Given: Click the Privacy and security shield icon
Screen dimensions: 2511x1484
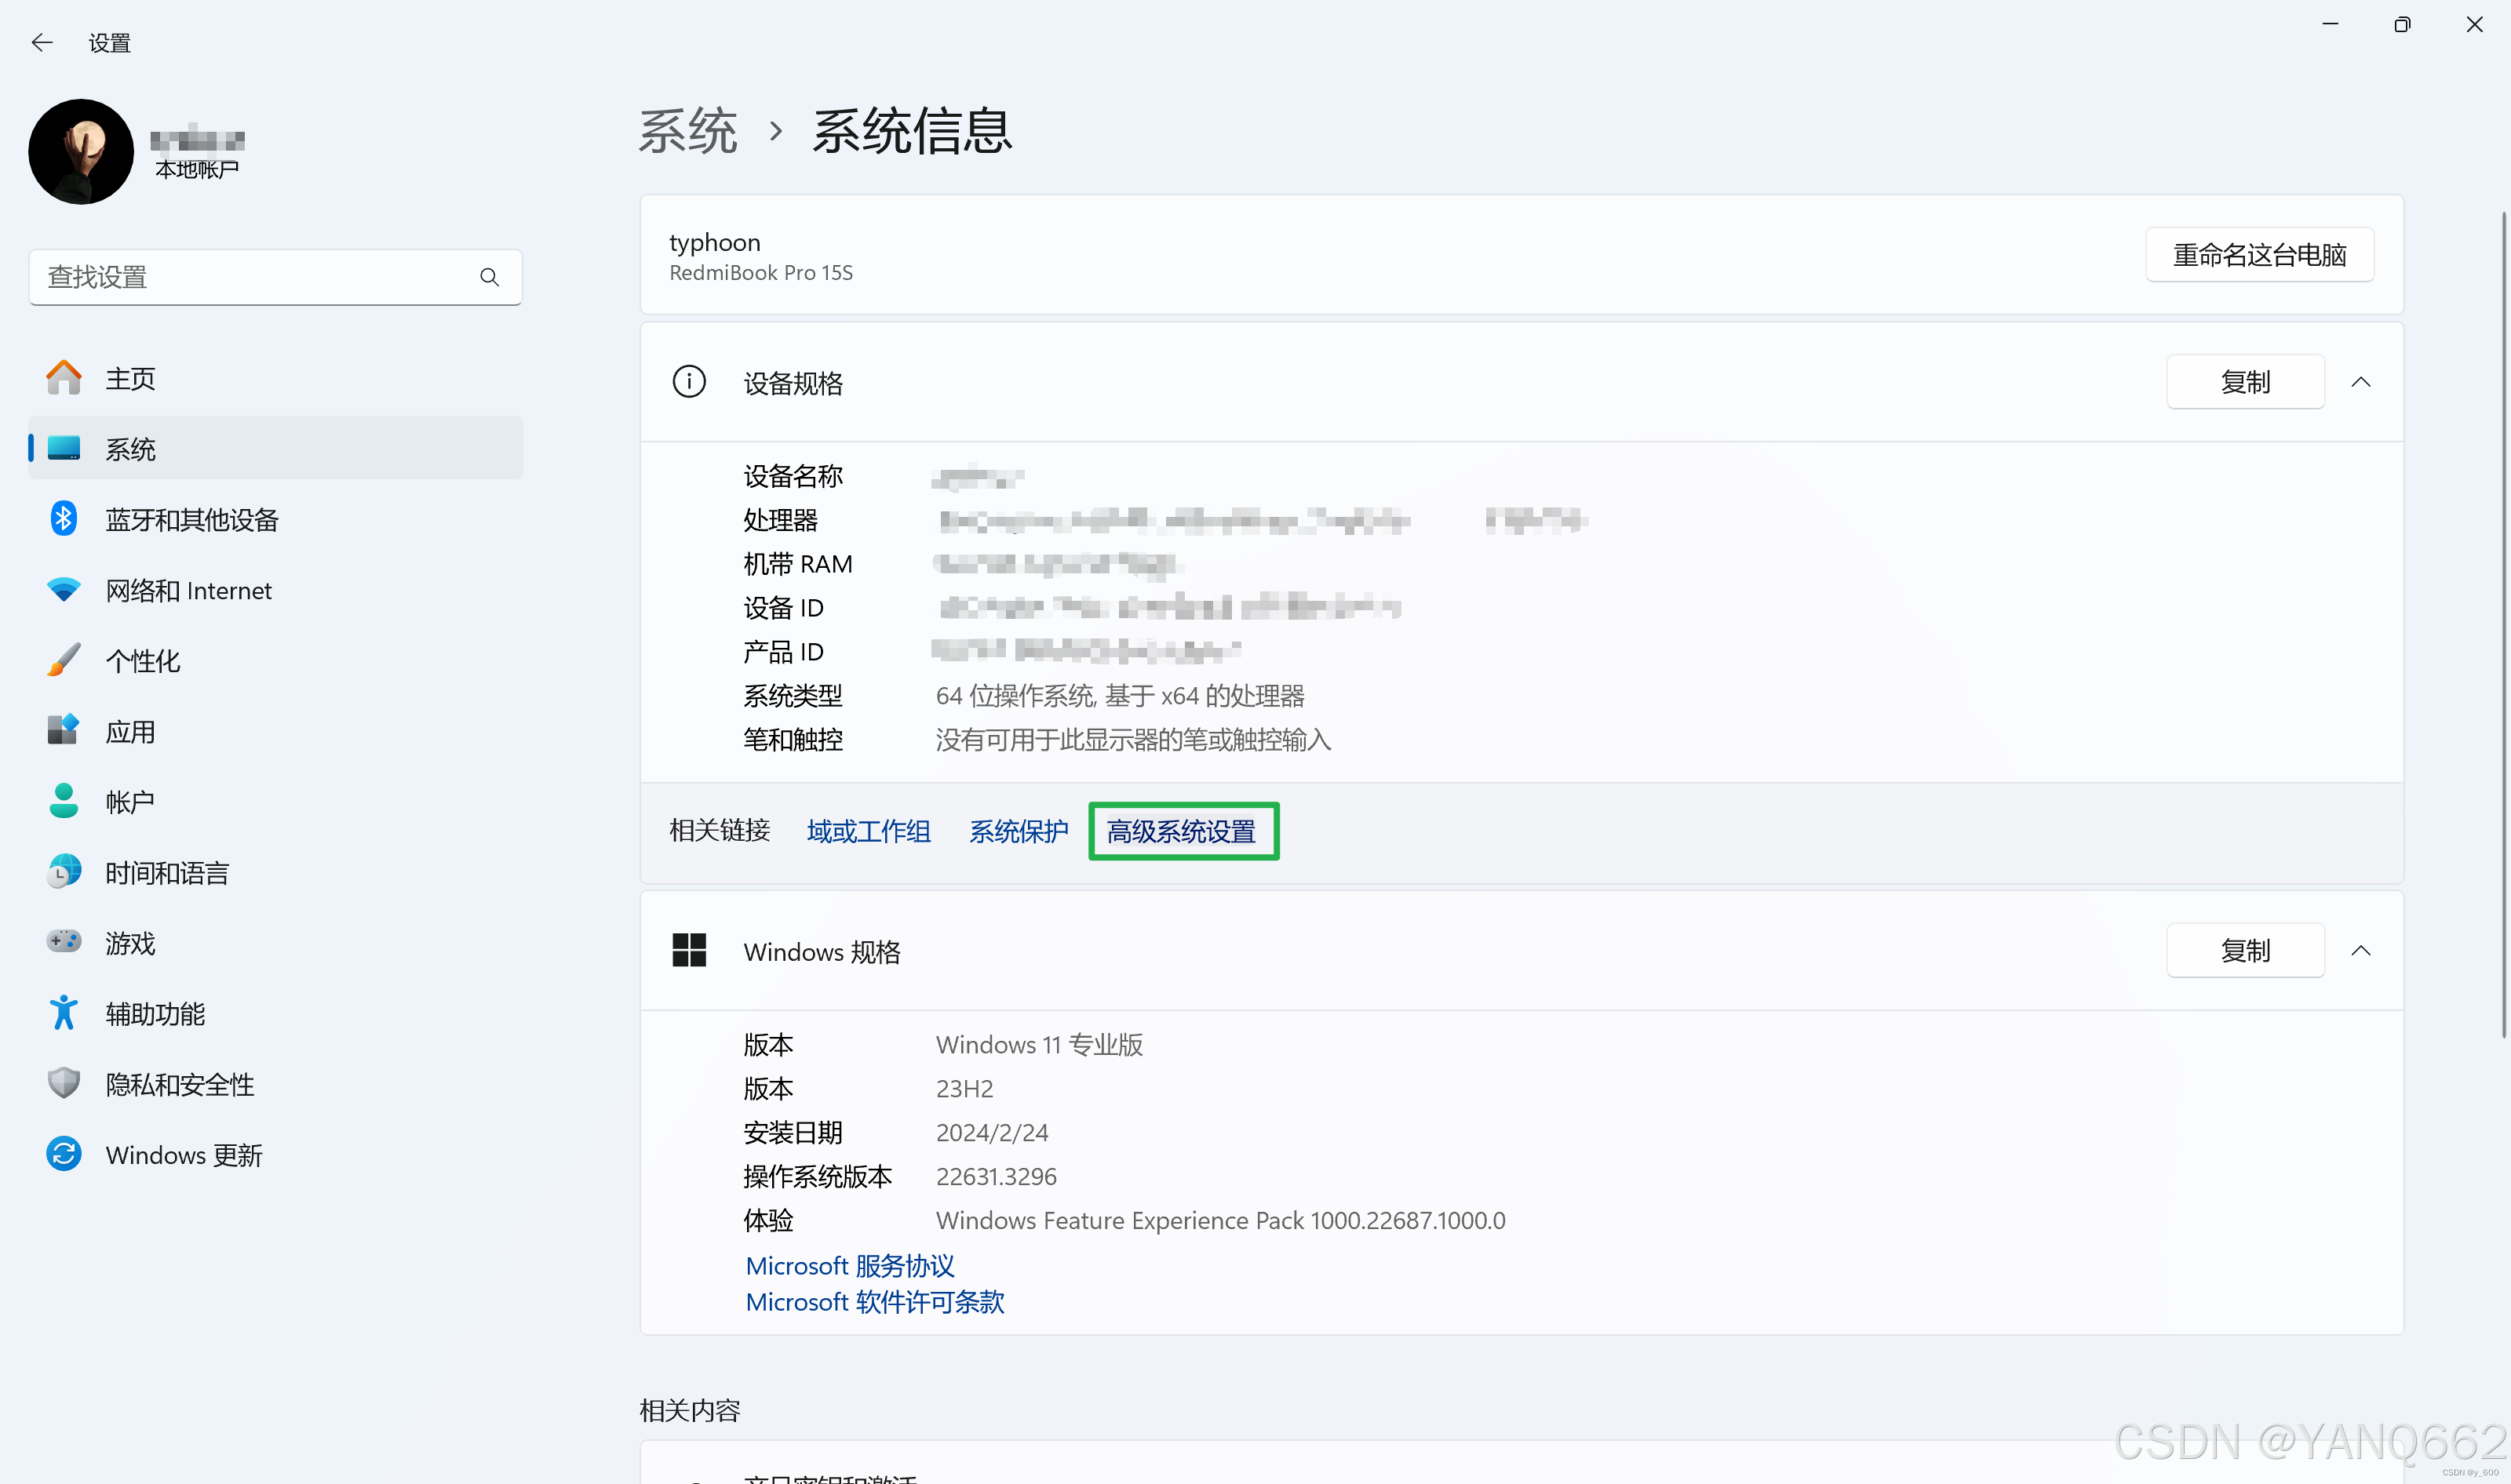Looking at the screenshot, I should (x=63, y=1083).
